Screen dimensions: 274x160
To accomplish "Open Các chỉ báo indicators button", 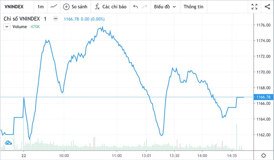I will 110,7.
